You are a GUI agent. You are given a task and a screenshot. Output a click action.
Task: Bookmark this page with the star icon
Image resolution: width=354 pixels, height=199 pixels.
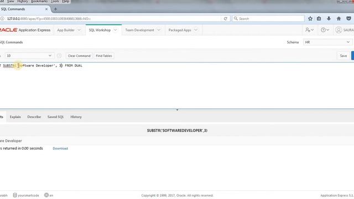pyautogui.click(x=310, y=19)
